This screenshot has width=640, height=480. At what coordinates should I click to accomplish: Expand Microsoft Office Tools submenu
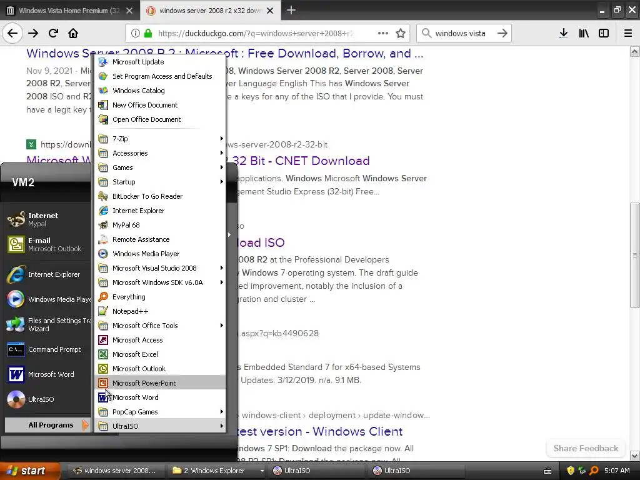tap(160, 325)
